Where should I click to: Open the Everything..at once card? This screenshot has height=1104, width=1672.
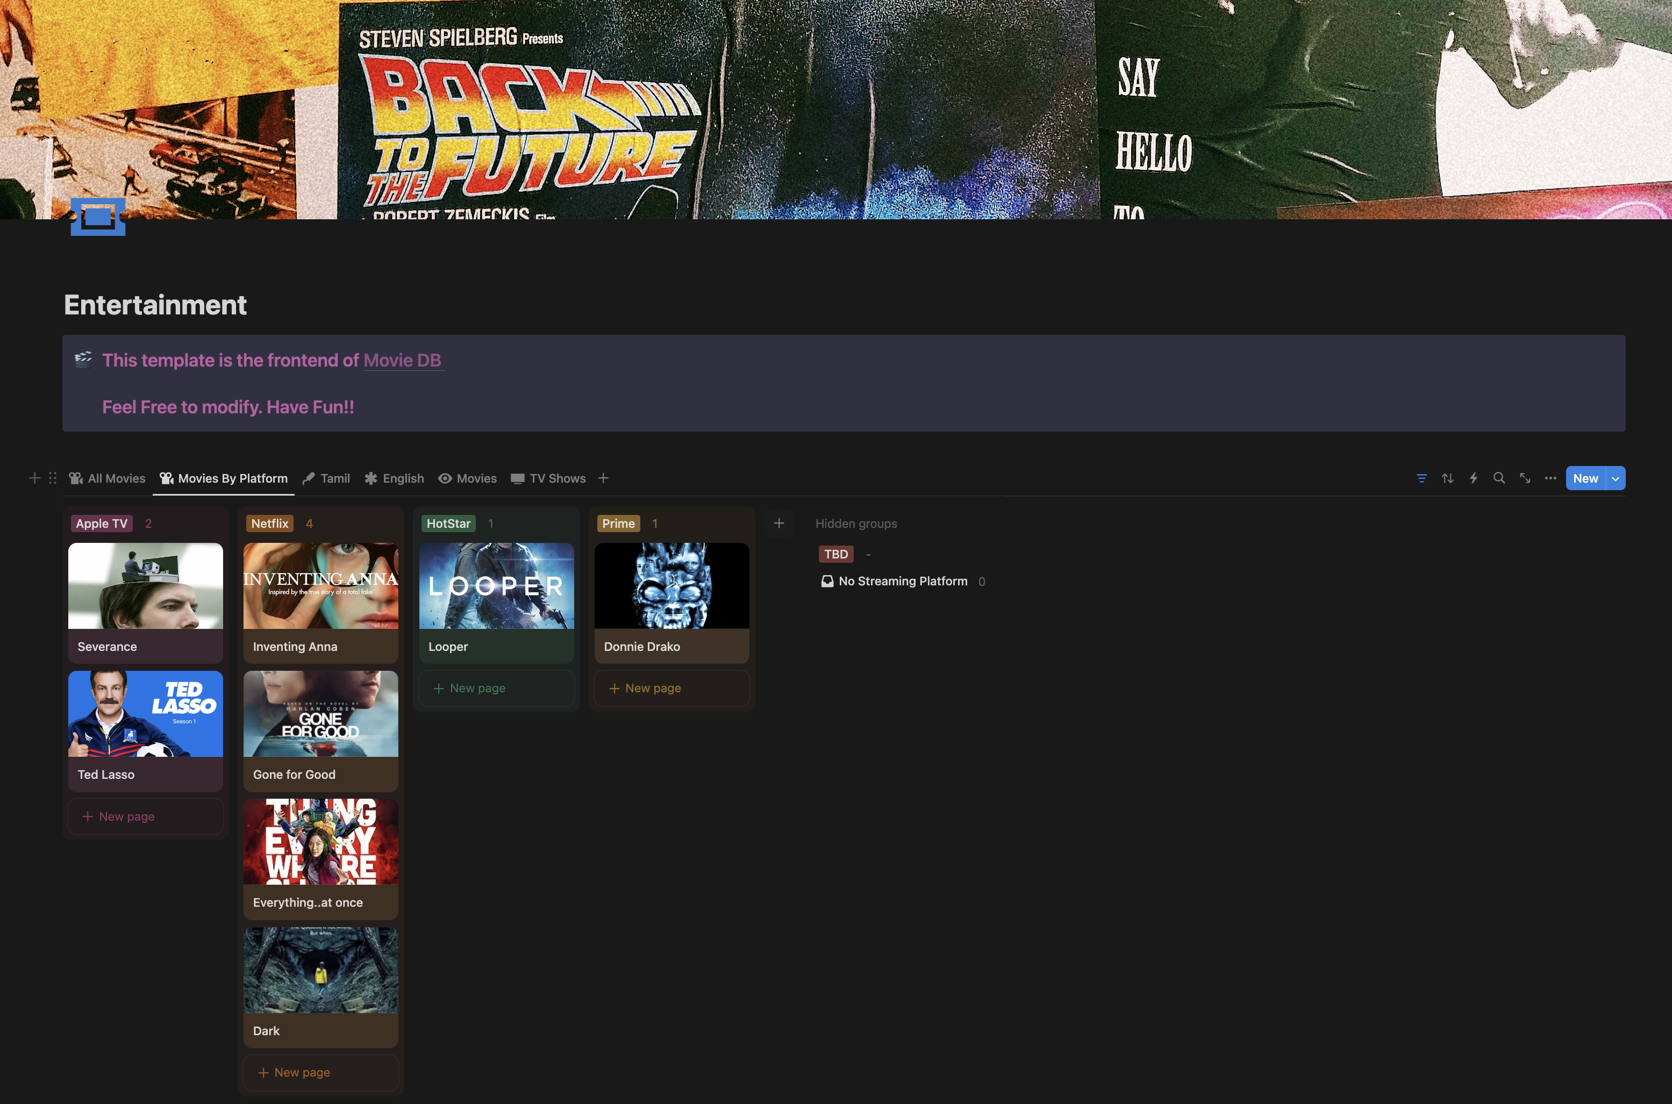321,859
